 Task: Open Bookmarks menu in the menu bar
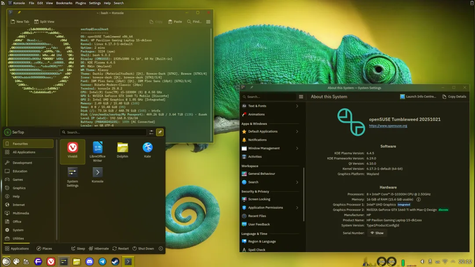pyautogui.click(x=64, y=3)
